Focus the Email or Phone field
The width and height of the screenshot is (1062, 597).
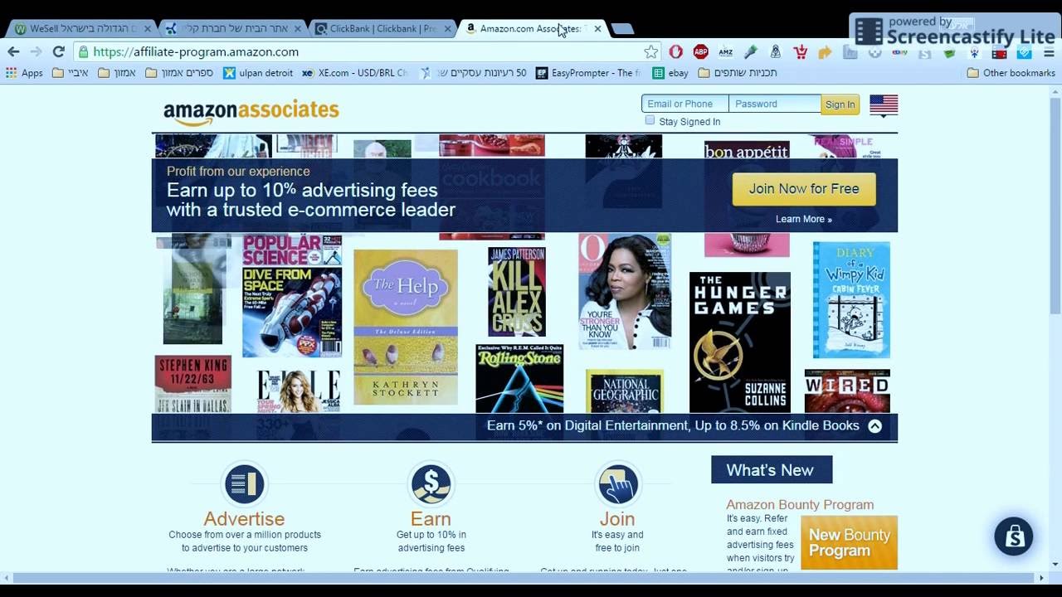(x=685, y=104)
